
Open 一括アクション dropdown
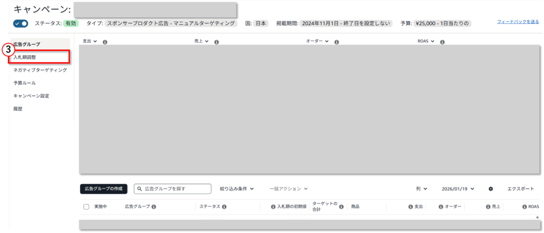coord(288,189)
